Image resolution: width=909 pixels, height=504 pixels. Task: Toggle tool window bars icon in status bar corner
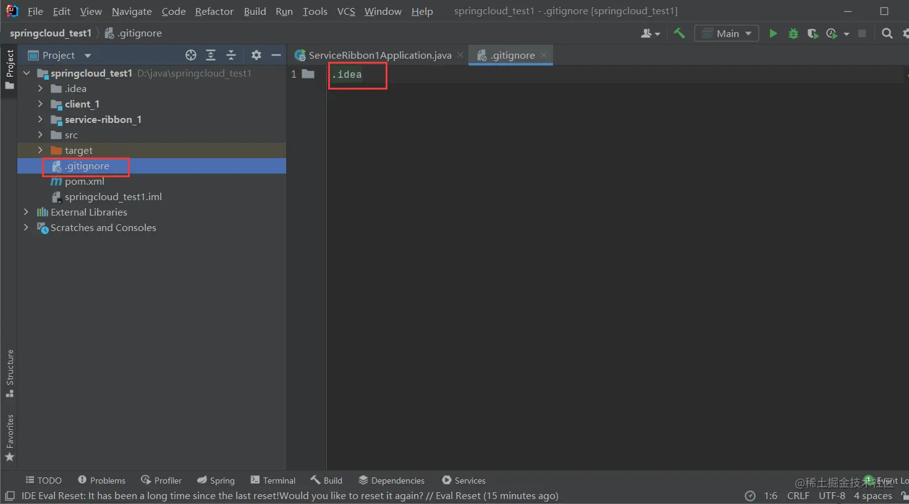click(9, 496)
